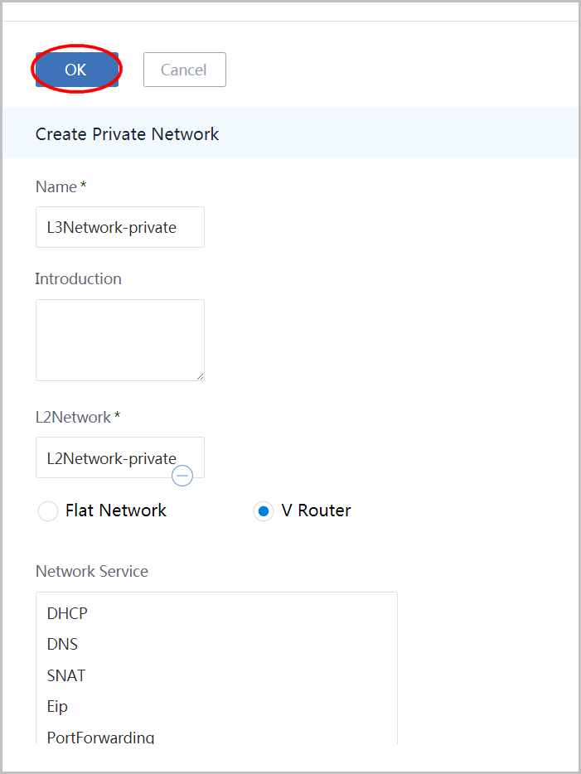Screen dimensions: 581x774
Task: Click the L2Network selection field
Action: coord(120,457)
